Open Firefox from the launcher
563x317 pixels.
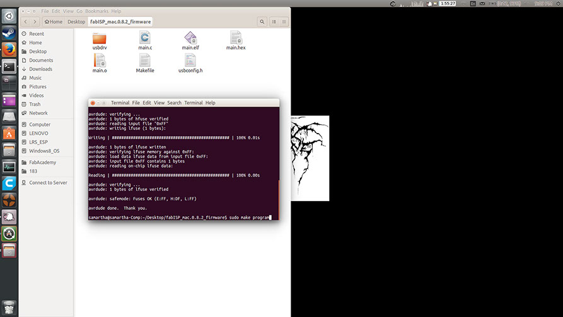(9, 50)
